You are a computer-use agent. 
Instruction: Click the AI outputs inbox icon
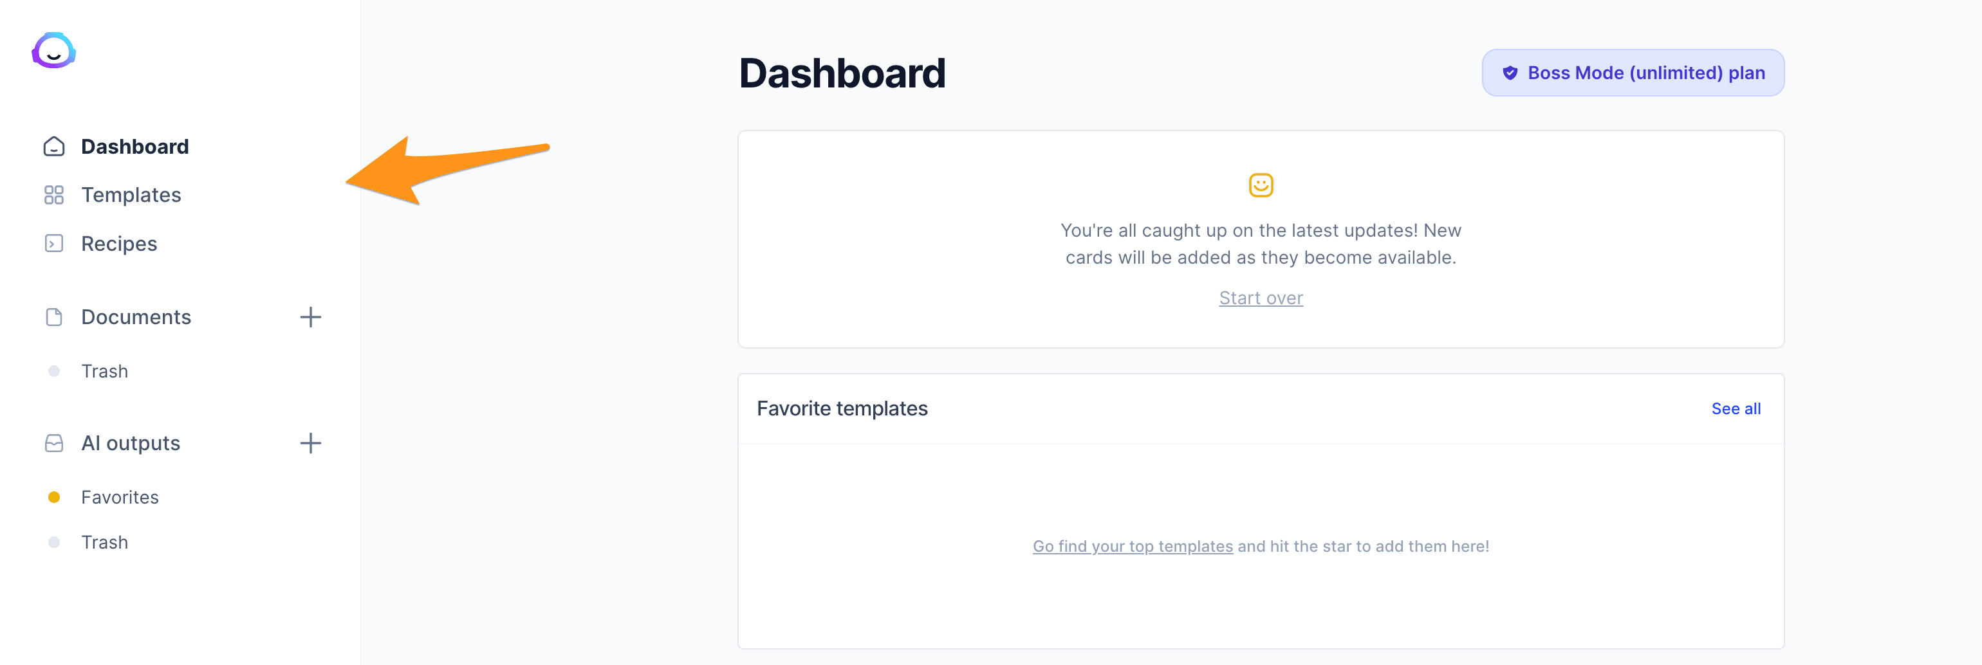pos(54,443)
